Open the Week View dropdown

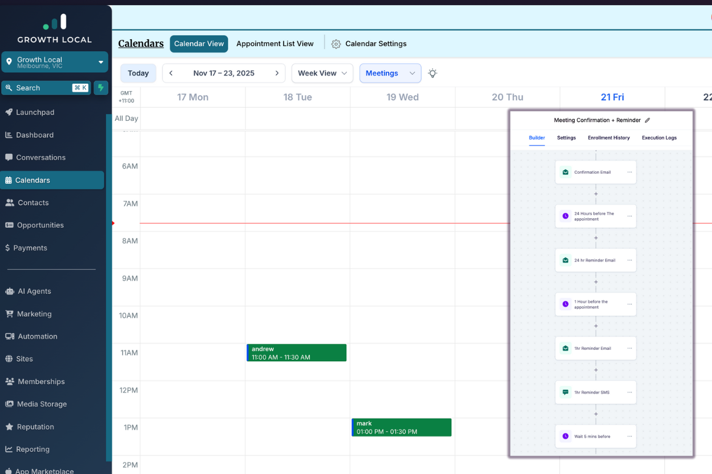322,73
